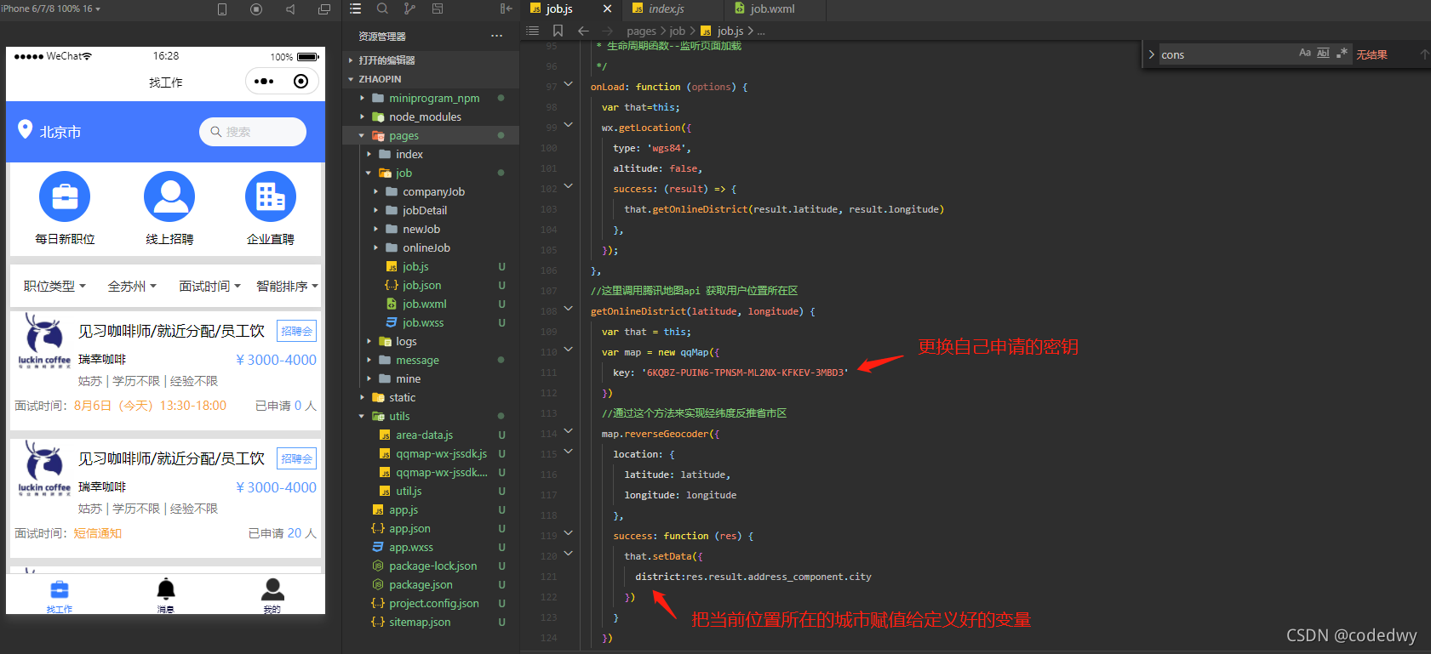Fold the reverseGeocoder block at line 114

pyautogui.click(x=569, y=431)
